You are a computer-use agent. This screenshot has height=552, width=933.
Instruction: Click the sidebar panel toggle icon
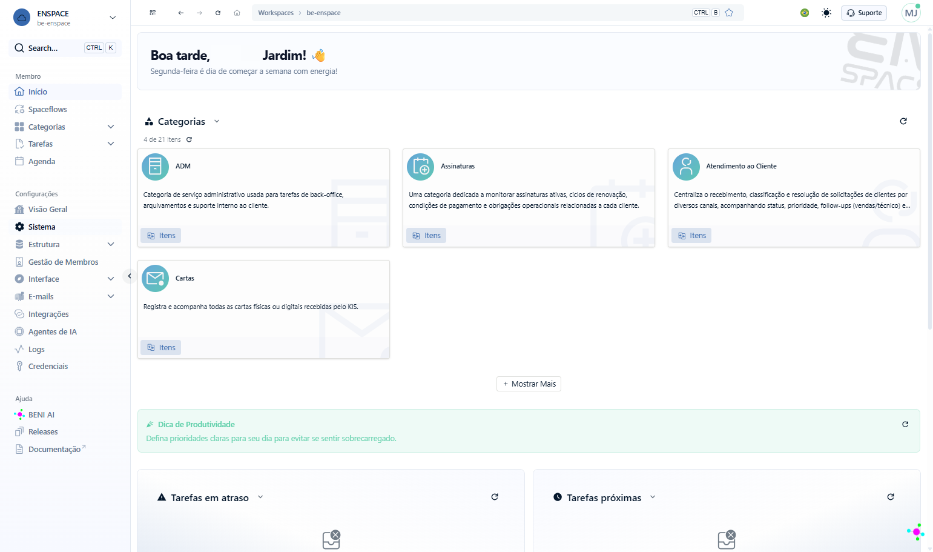[x=153, y=13]
